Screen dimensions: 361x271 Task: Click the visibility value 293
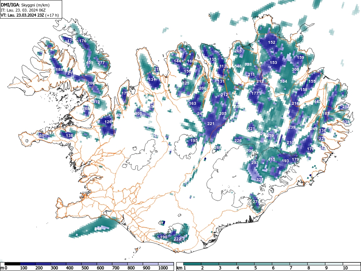click(x=255, y=163)
